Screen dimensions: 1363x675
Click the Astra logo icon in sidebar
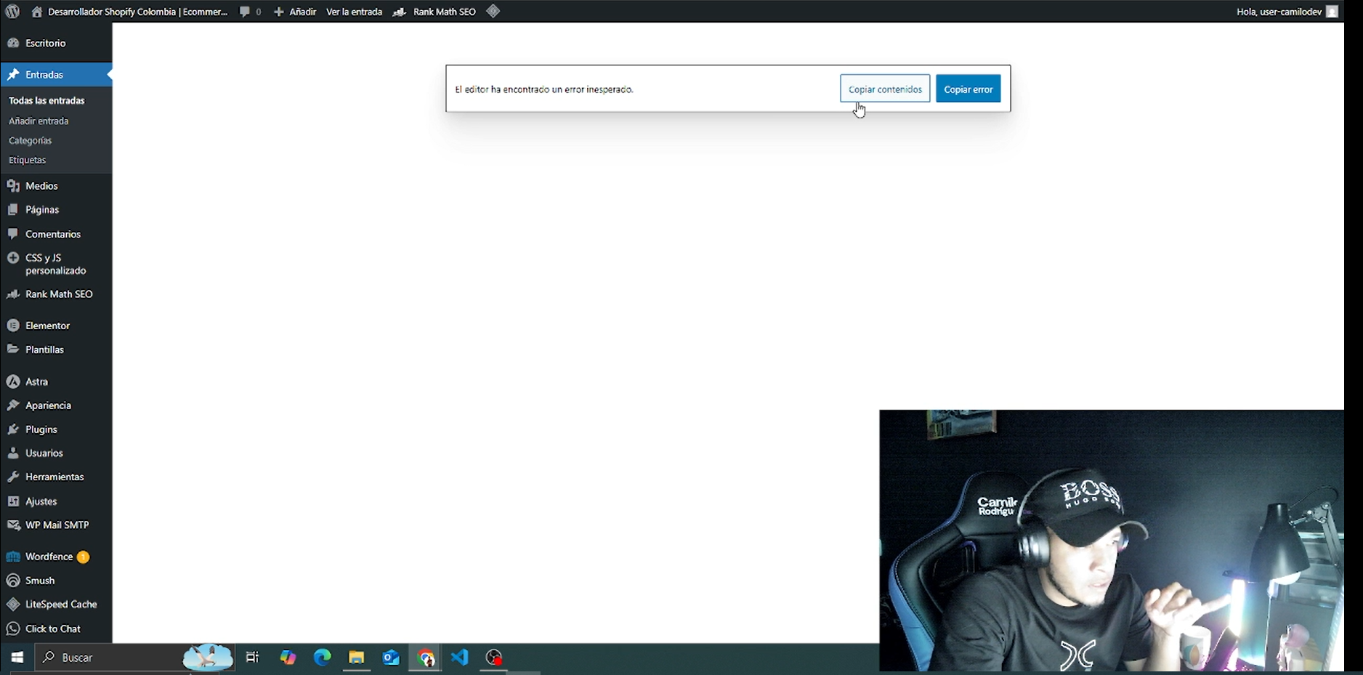tap(13, 381)
